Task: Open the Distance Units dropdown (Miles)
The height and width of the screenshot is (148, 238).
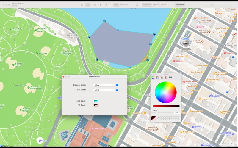Action: click(x=106, y=85)
